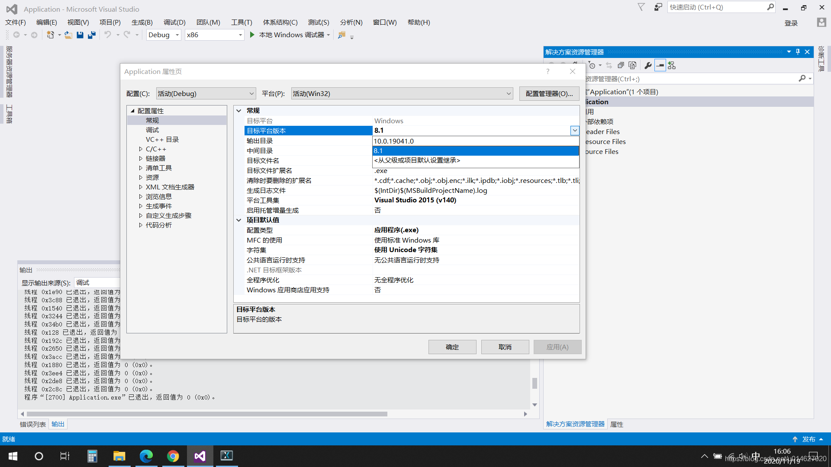Expand the 链接器 linker node
Viewport: 831px width, 467px height.
click(x=141, y=158)
